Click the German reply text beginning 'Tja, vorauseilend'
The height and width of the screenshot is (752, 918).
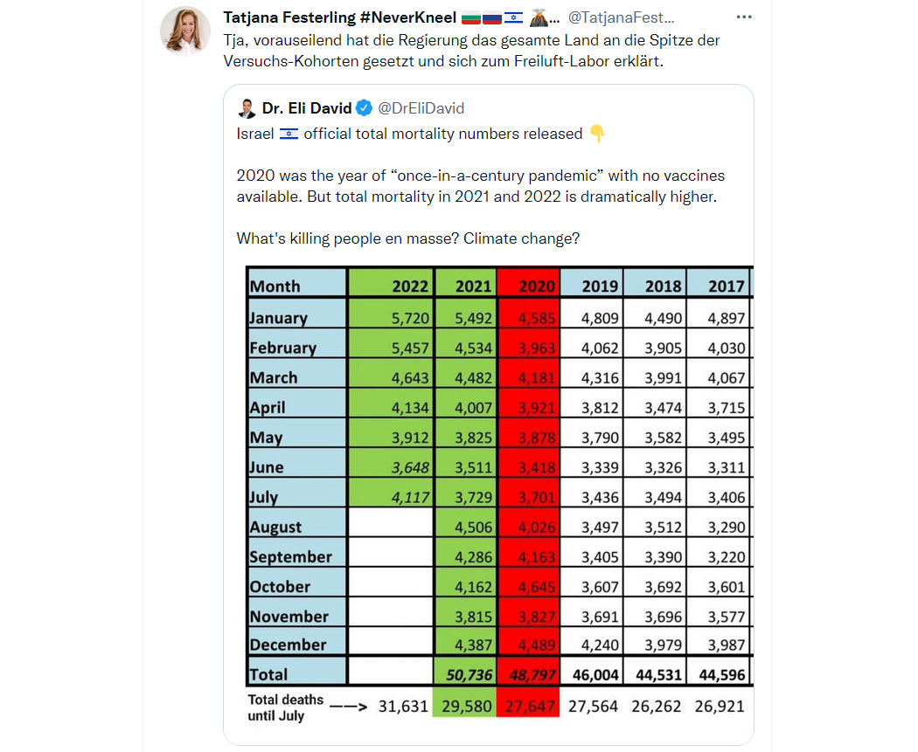(471, 51)
